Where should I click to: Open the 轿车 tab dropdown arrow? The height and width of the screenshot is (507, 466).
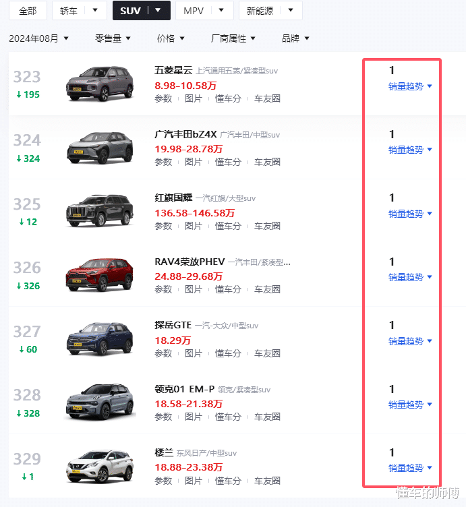pos(95,10)
